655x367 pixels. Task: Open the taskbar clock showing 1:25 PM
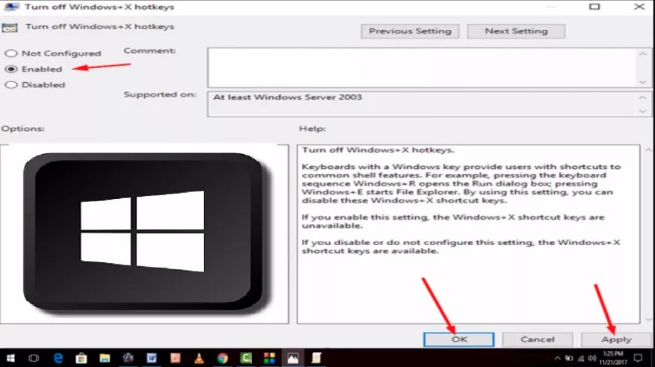(x=613, y=358)
